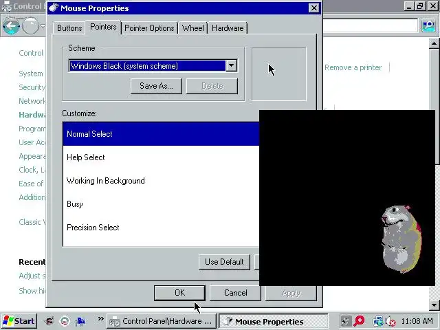
Task: Open User Accounts link in sidebar
Action: click(x=32, y=142)
